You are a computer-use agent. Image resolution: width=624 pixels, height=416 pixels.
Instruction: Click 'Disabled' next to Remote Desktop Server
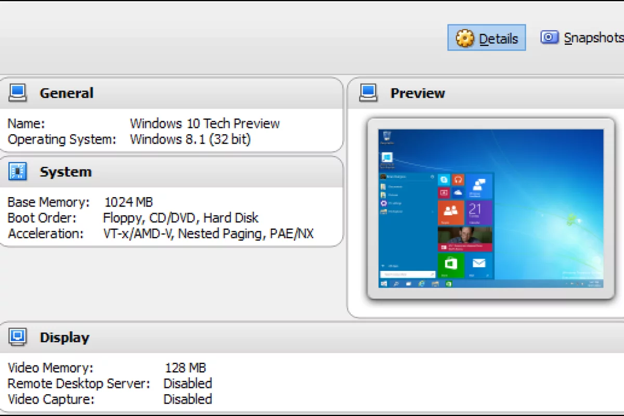pyautogui.click(x=188, y=383)
